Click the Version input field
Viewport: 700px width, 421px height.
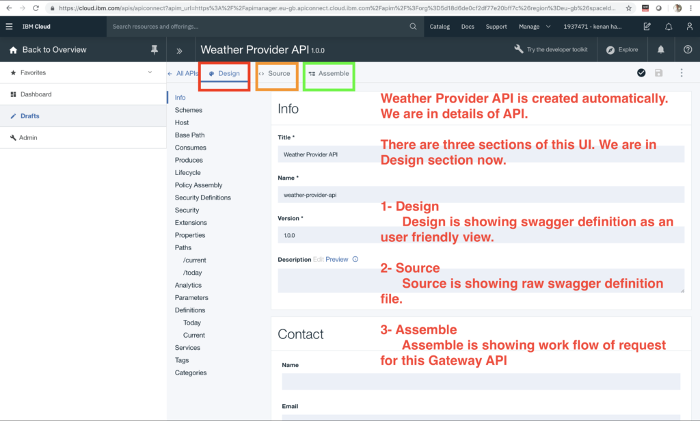click(481, 235)
